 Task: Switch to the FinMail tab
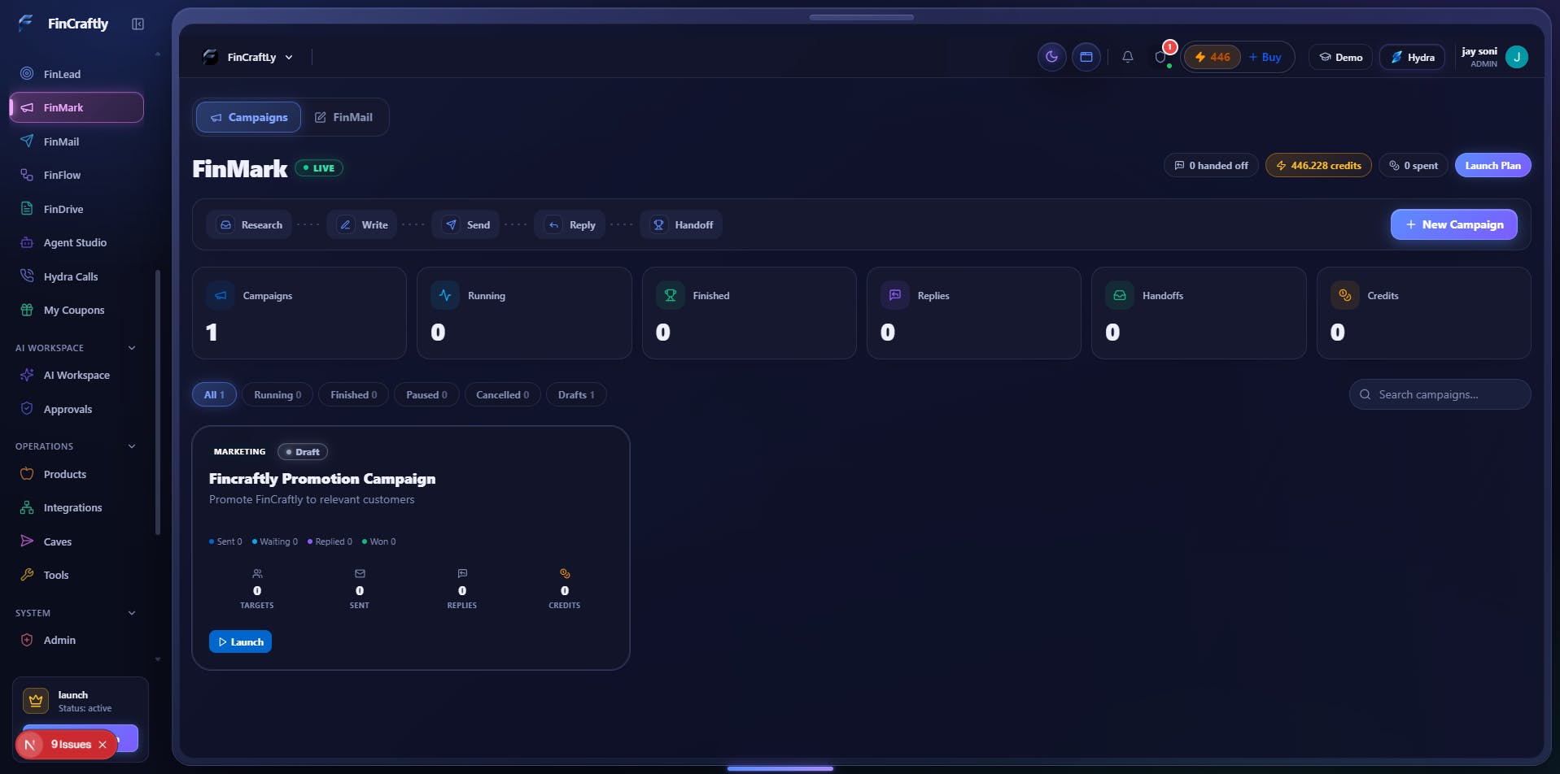343,117
